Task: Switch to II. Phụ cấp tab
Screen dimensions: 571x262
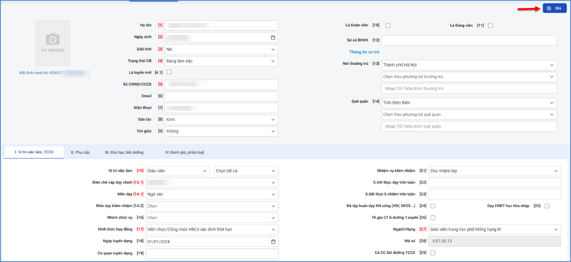Action: 80,153
